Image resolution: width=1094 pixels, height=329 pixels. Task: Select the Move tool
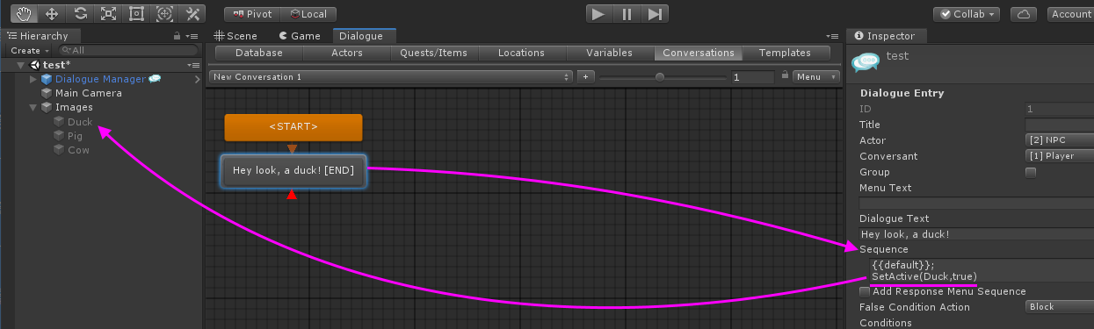tap(51, 14)
